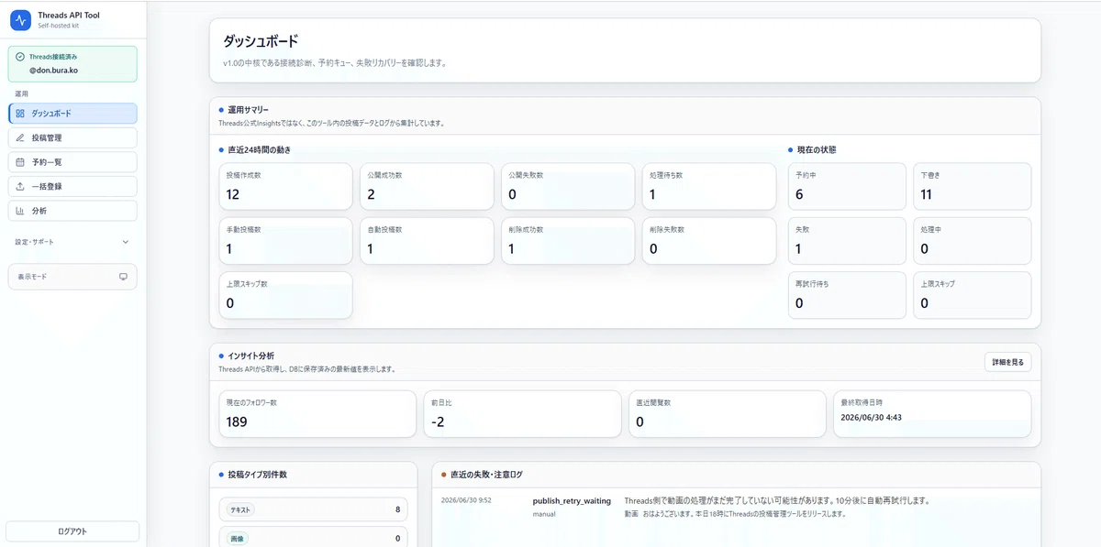Image resolution: width=1101 pixels, height=547 pixels.
Task: Click the 現在のフォロワー数 card showing 189
Action: (x=317, y=414)
